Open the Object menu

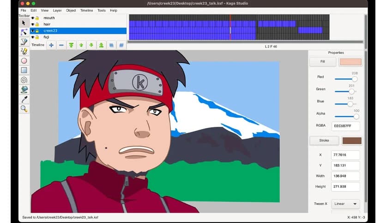71,10
